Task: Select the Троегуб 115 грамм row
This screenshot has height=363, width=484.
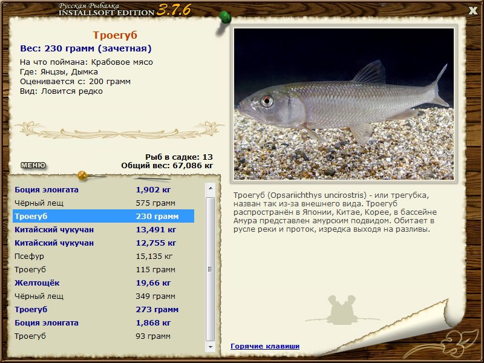Action: click(x=103, y=269)
